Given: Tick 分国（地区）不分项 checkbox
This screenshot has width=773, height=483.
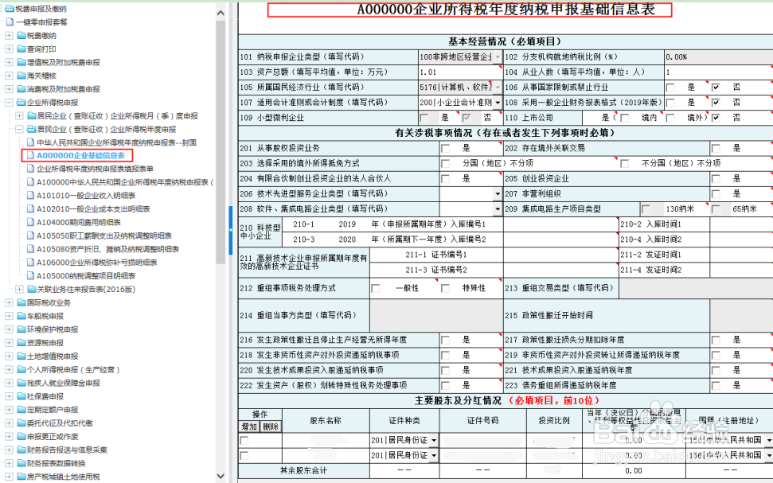Looking at the screenshot, I should 446,164.
